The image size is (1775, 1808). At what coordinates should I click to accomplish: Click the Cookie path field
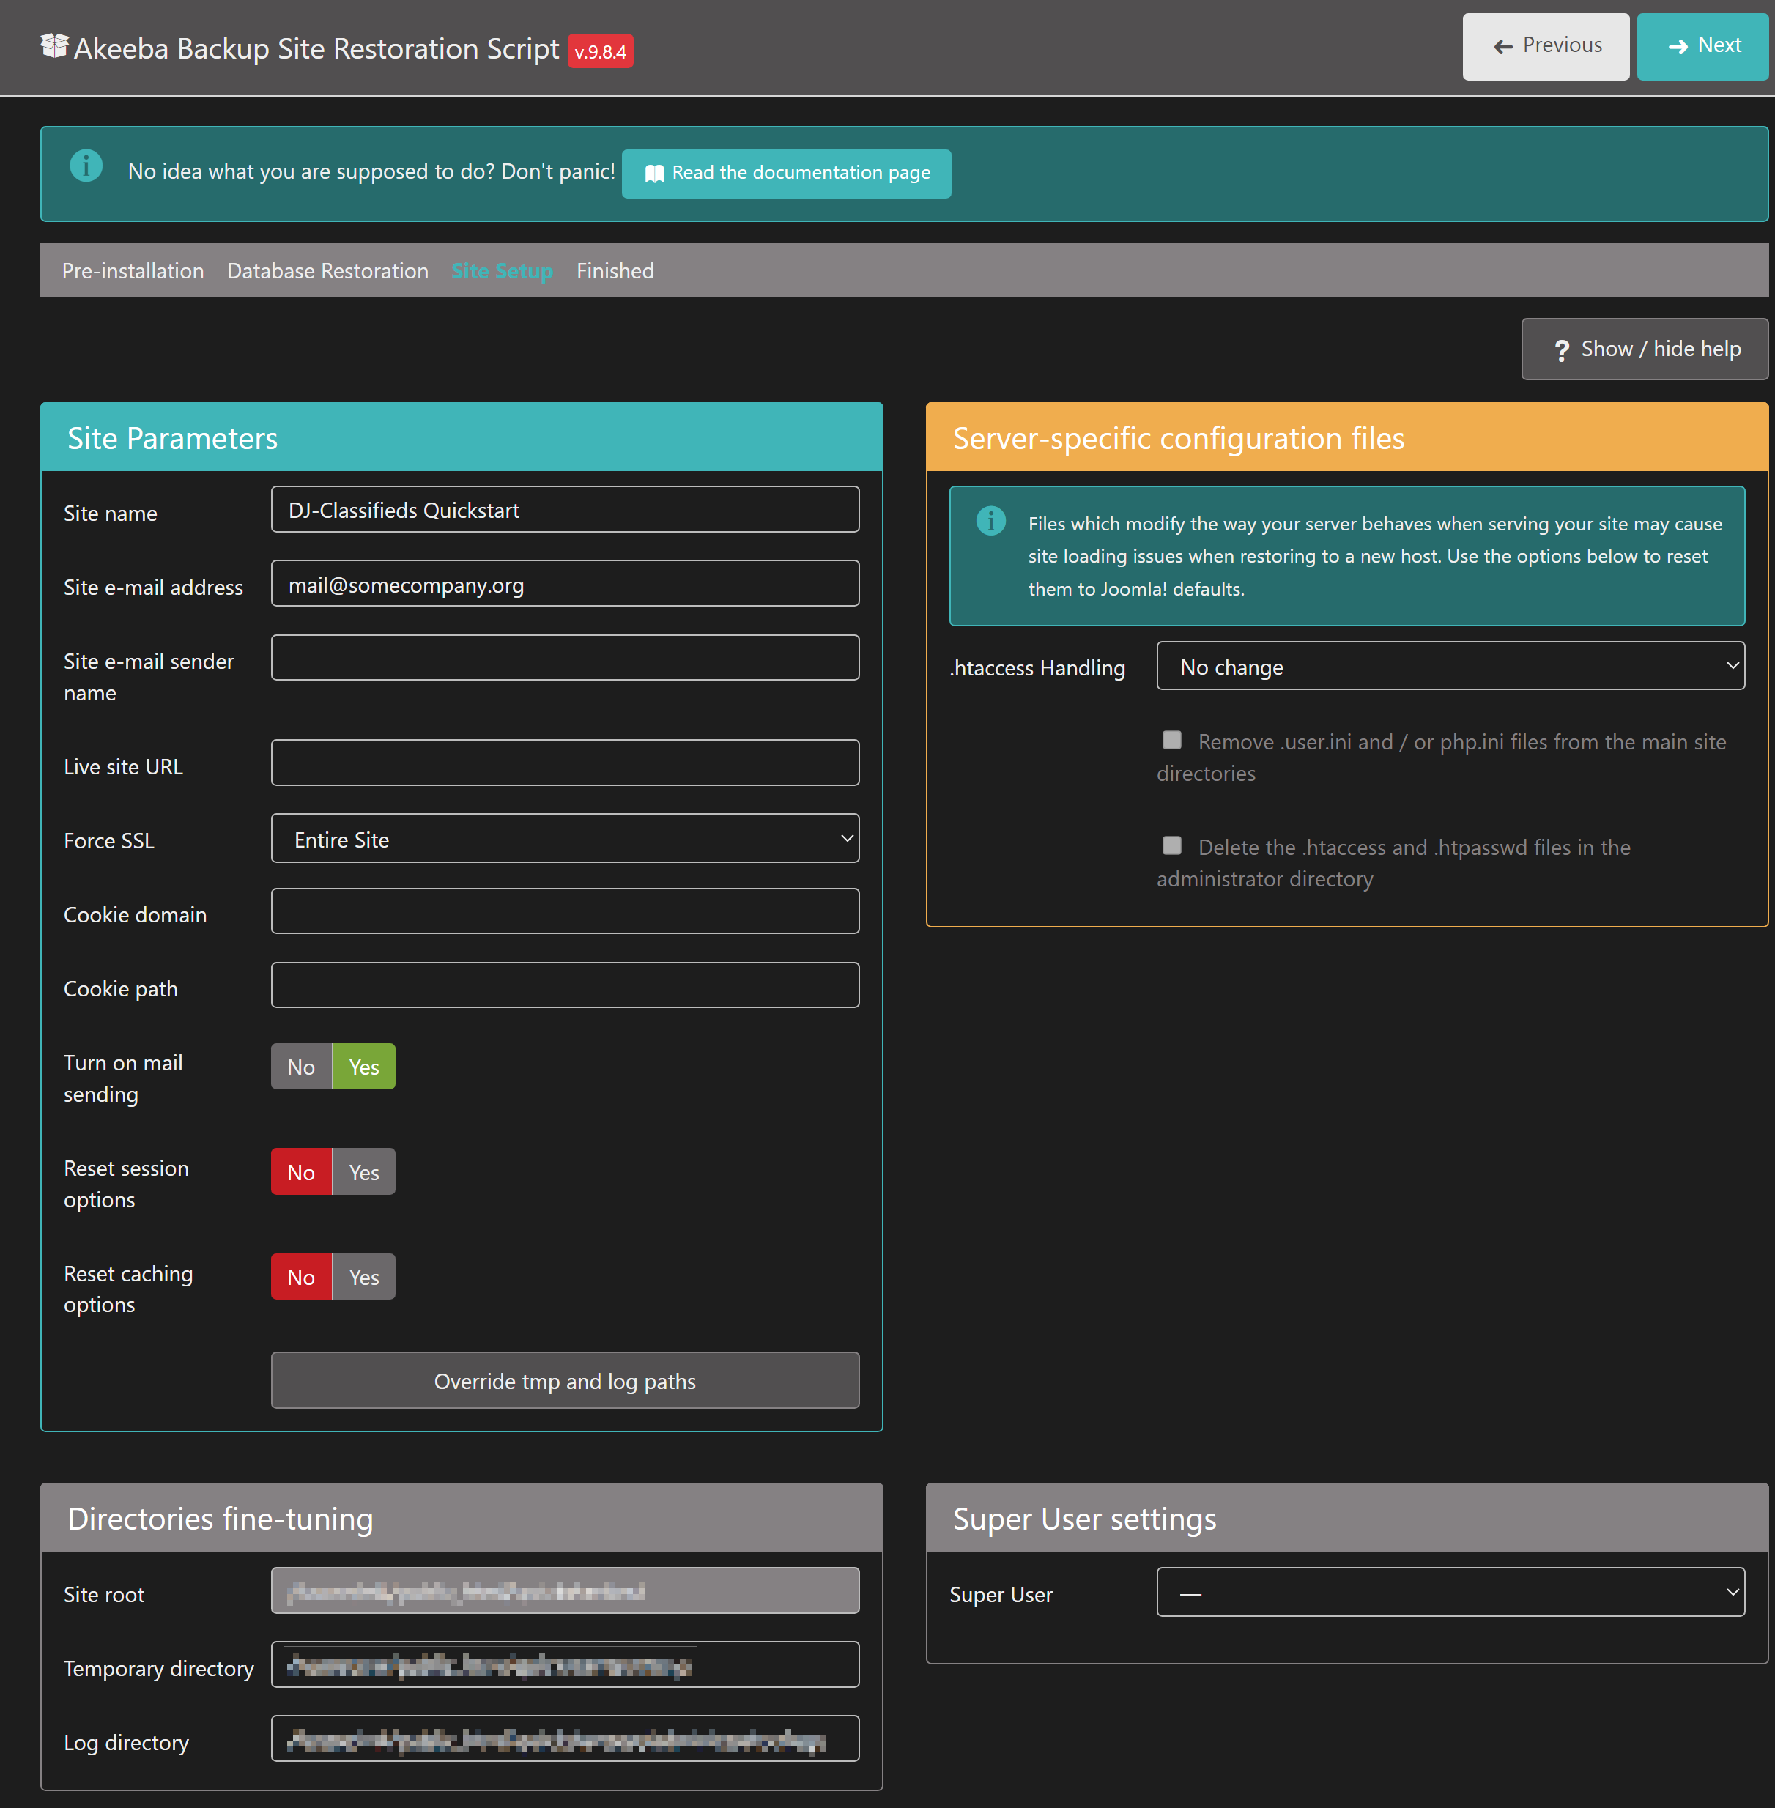click(x=565, y=985)
